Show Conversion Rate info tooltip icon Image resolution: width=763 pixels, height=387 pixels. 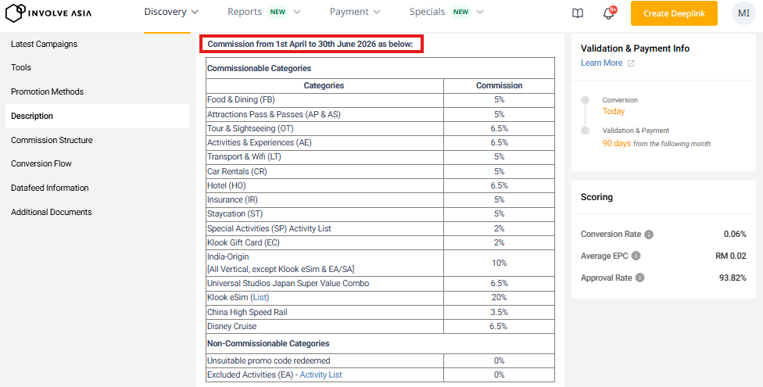649,235
